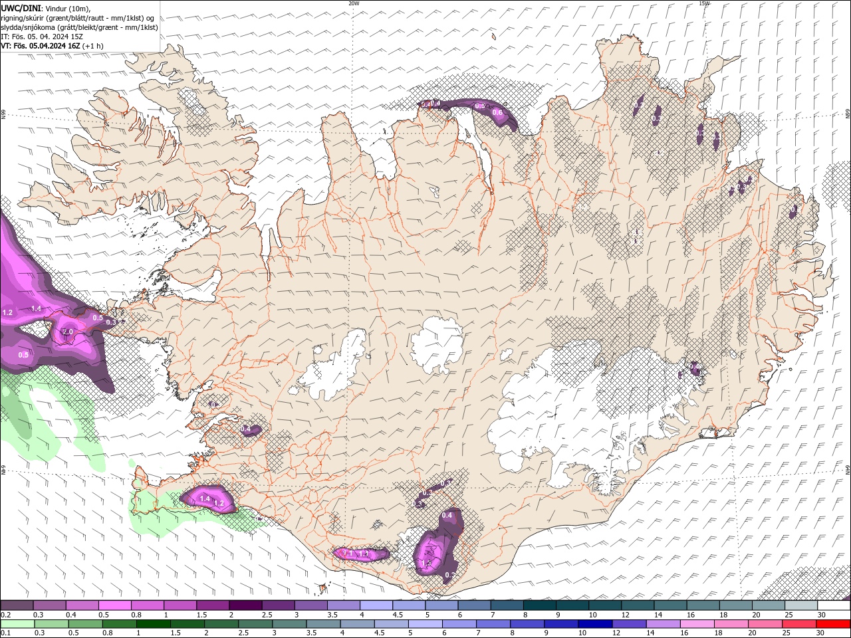Select dark teal upper swatch between 8 and 9
The height and width of the screenshot is (638, 851).
[539, 605]
